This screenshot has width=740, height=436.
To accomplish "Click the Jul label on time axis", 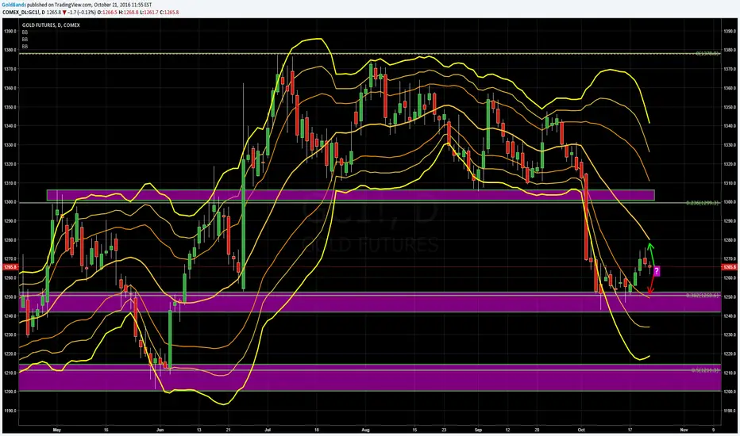I will 268,430.
